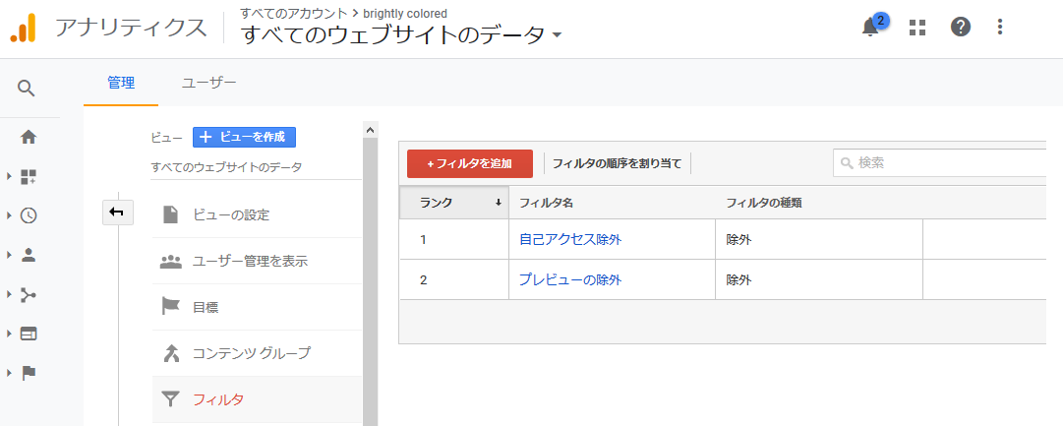1063x426 pixels.
Task: Click the 検索 filter search field
Action: (x=940, y=162)
